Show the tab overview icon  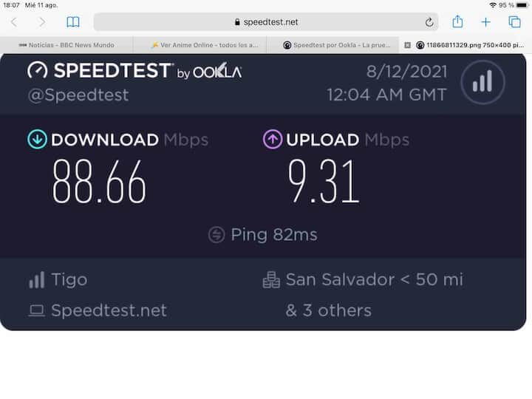514,22
